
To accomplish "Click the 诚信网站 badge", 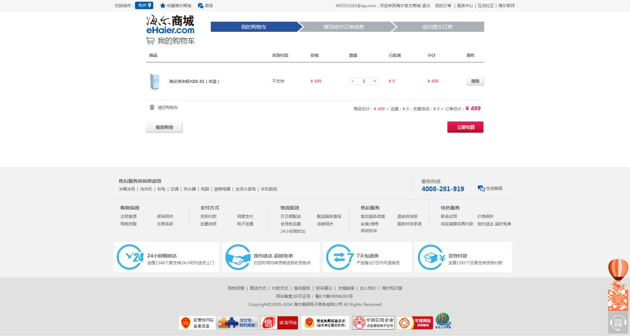I will (279, 323).
